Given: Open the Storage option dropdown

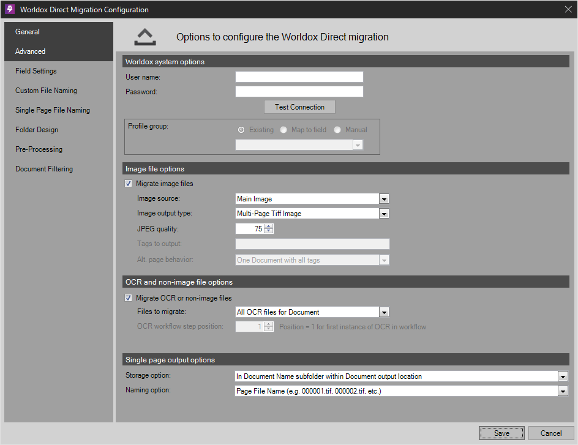Looking at the screenshot, I should click(402, 376).
